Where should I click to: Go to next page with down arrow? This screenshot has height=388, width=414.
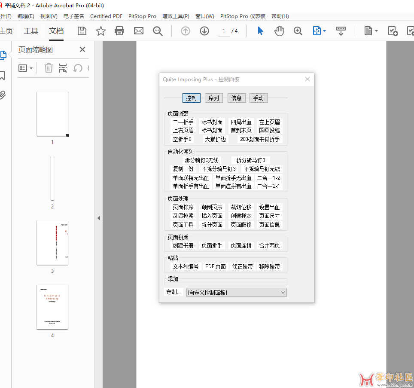(204, 31)
